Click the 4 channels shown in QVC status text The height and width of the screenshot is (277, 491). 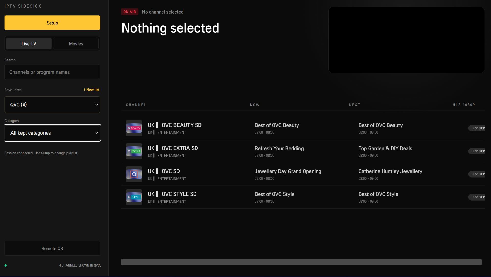[80, 265]
